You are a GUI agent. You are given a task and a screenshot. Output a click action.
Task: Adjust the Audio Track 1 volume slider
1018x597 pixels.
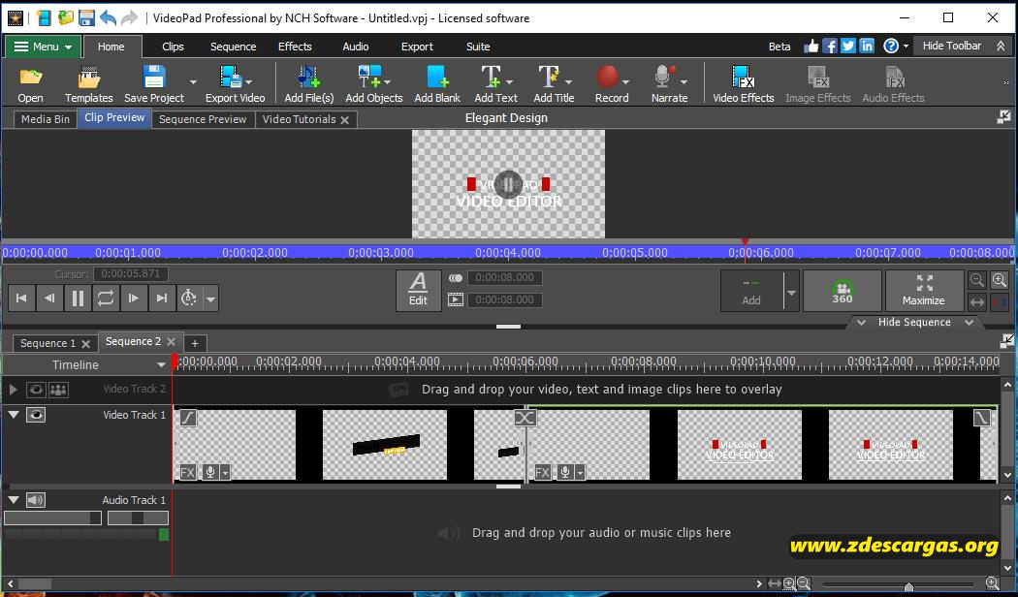52,518
